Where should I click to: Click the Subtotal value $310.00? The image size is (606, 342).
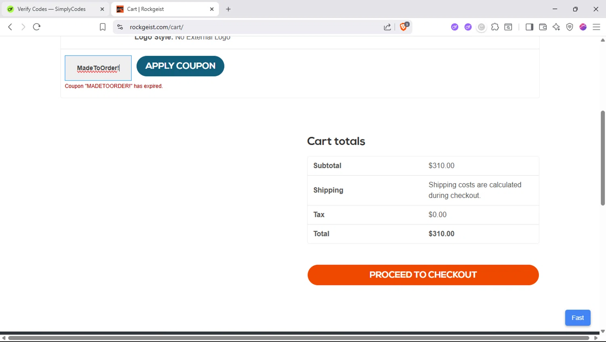(442, 166)
